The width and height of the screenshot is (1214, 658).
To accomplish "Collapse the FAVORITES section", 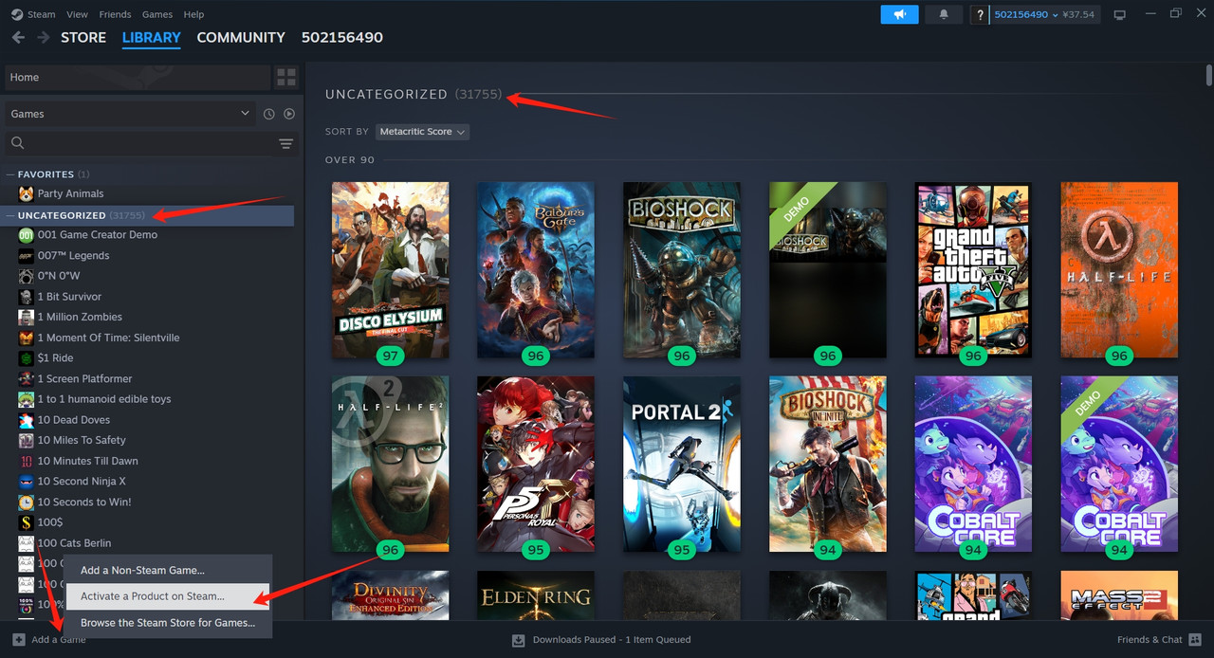I will pyautogui.click(x=10, y=174).
